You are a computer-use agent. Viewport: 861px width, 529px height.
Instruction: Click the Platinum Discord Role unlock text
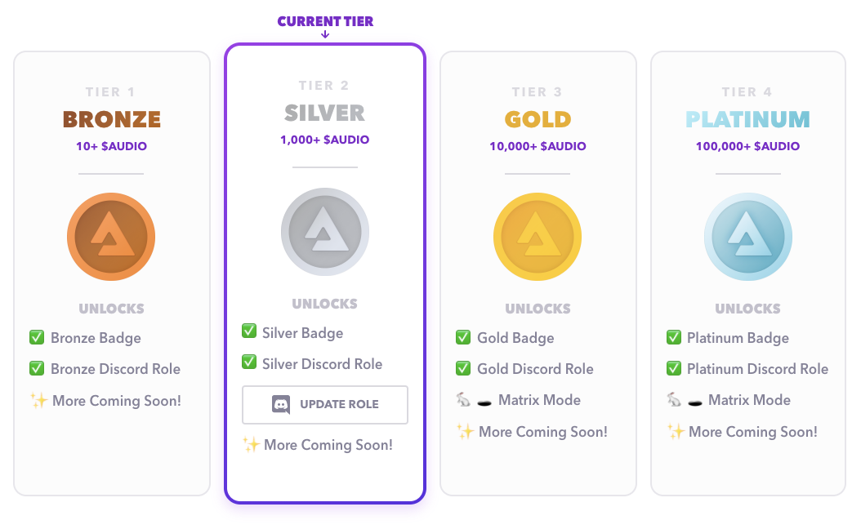tap(757, 369)
